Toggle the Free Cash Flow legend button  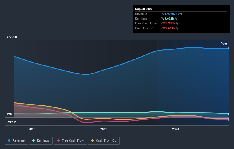click(70, 141)
